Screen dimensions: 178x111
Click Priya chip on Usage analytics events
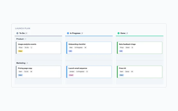point(21,47)
